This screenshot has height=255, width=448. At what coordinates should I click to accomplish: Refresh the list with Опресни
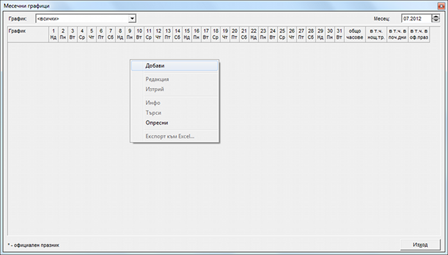pos(174,123)
